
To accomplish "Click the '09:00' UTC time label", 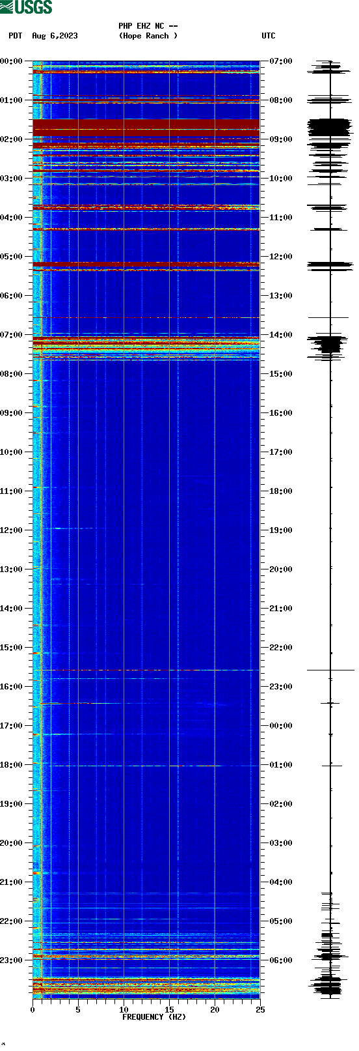I will coord(281,139).
